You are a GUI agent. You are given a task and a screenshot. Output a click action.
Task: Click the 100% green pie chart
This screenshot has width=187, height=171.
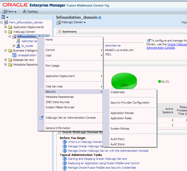pos(124,81)
